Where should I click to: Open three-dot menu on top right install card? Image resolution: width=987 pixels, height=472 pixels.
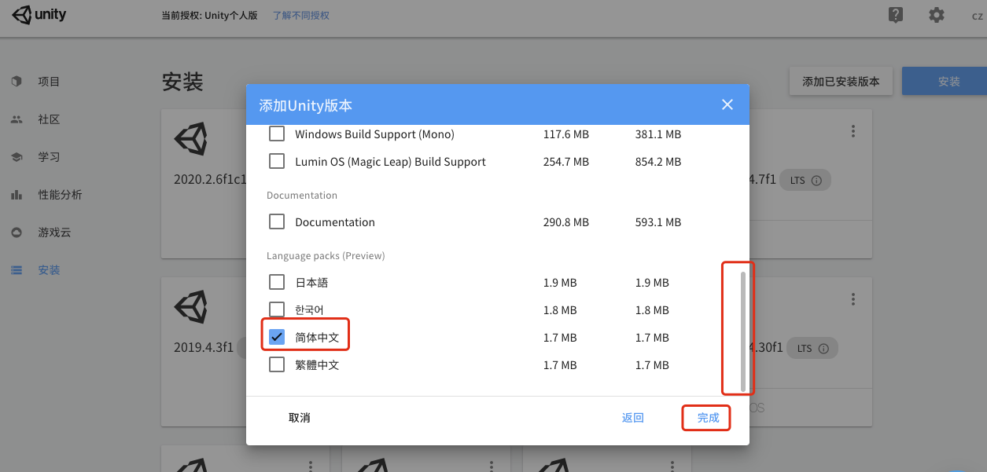pyautogui.click(x=853, y=132)
